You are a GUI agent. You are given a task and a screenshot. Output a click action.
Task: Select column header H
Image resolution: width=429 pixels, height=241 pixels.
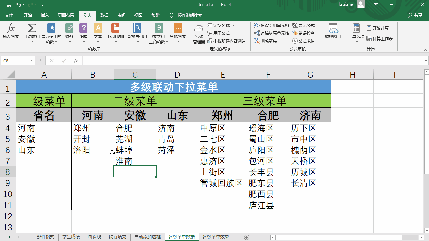352,75
